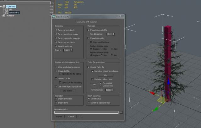
Task: Enable the Export materials checkbox
Action: click(x=89, y=38)
